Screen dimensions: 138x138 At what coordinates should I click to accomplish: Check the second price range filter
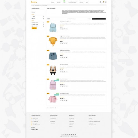tap(32, 24)
